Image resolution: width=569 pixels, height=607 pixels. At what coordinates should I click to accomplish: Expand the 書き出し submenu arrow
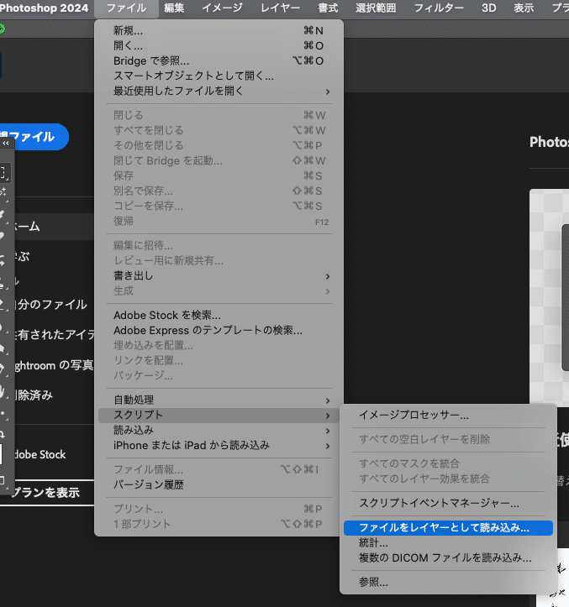click(x=328, y=276)
